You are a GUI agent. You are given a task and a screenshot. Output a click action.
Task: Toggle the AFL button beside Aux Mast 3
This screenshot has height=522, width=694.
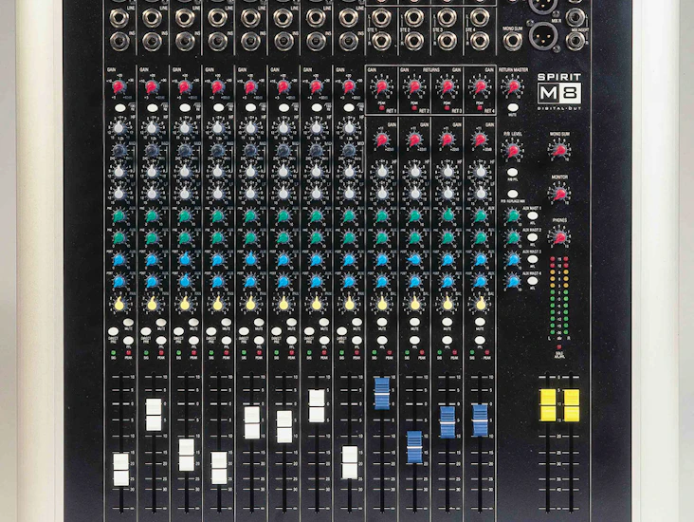tap(533, 259)
